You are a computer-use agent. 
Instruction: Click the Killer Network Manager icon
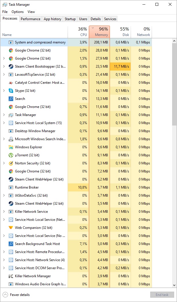point(11,276)
